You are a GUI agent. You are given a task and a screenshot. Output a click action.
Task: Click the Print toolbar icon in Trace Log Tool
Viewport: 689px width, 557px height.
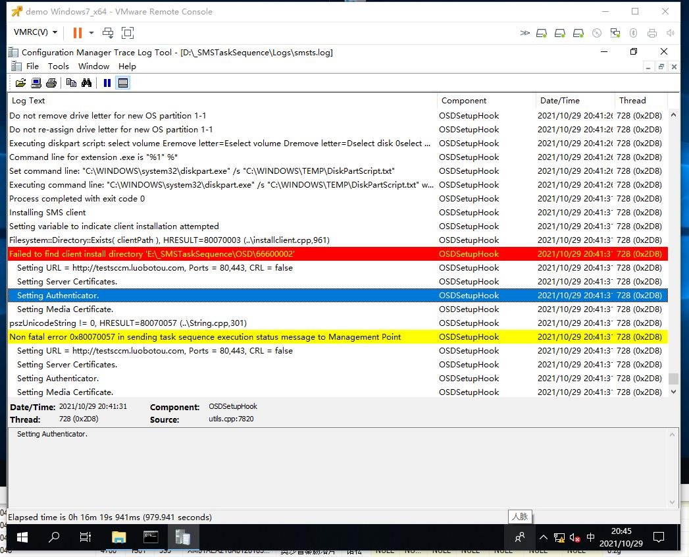coord(51,83)
